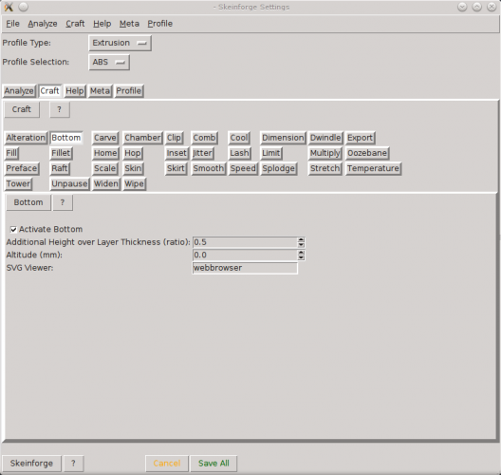The height and width of the screenshot is (475, 501).
Task: Open the Profile Selection ABS dropdown
Action: pyautogui.click(x=109, y=62)
